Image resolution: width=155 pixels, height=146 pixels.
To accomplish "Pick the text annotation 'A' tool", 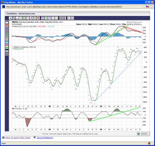I will (31, 18).
